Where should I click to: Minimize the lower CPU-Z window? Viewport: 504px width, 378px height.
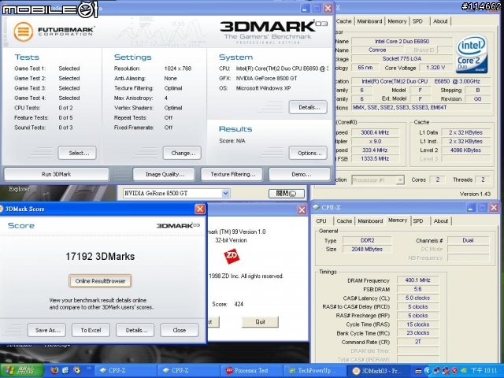471,208
